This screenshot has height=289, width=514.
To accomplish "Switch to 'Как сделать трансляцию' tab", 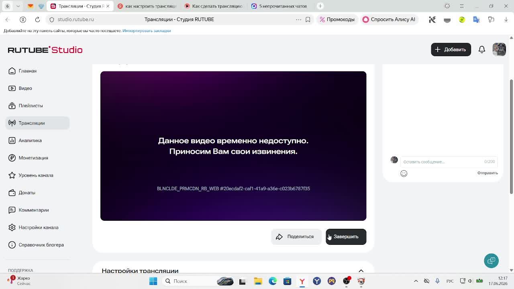I will [x=214, y=6].
